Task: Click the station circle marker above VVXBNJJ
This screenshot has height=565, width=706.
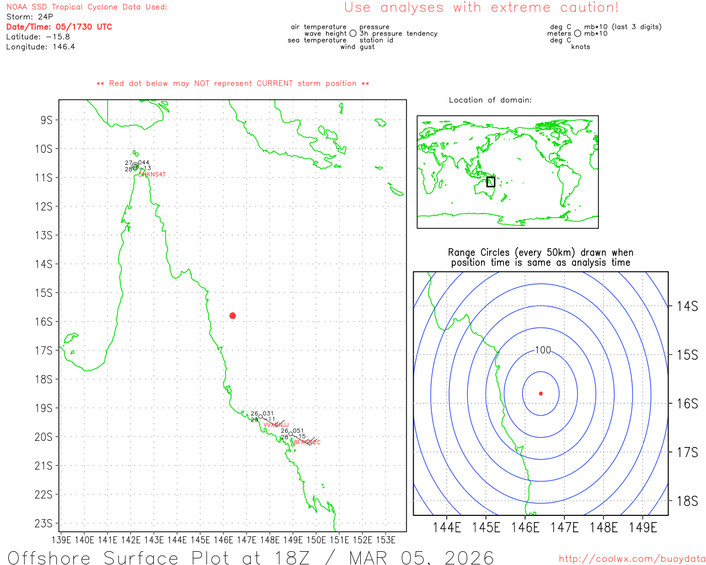Action: pos(261,417)
